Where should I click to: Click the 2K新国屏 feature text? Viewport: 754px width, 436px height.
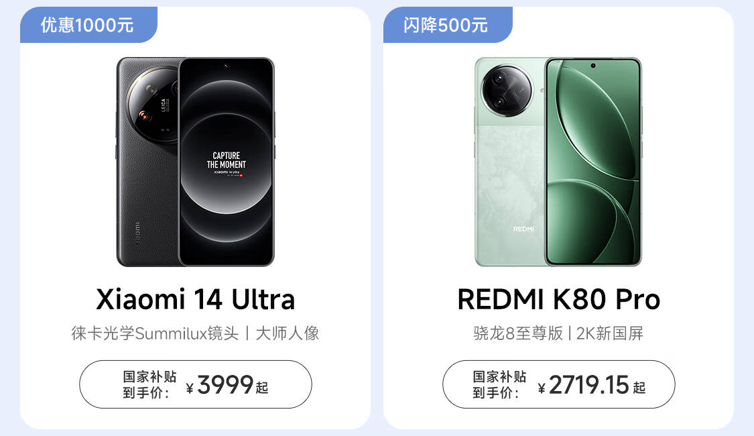(609, 333)
